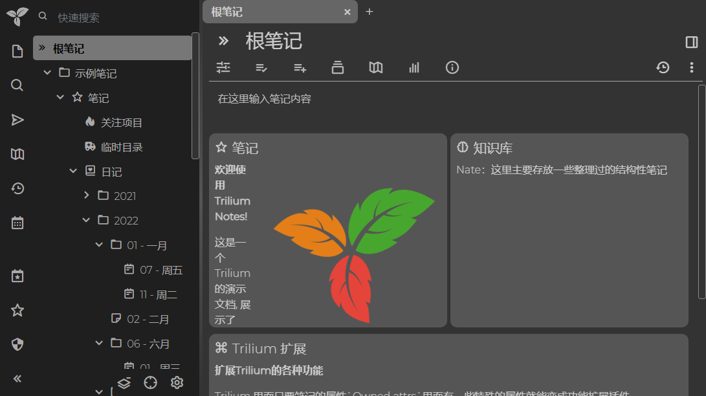Click the note tree vertical scrollbar
This screenshot has height=396, width=706.
click(195, 95)
